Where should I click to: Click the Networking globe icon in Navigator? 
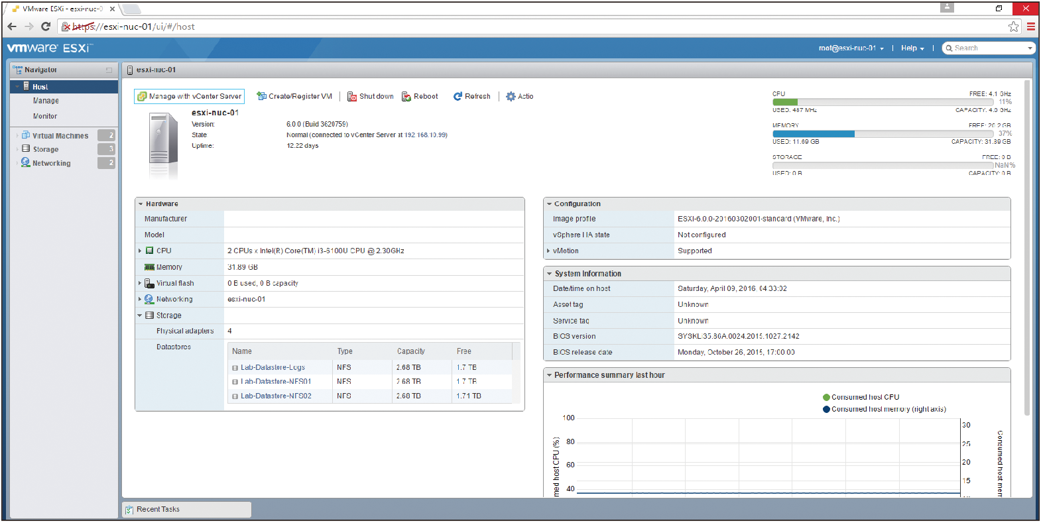(x=26, y=162)
